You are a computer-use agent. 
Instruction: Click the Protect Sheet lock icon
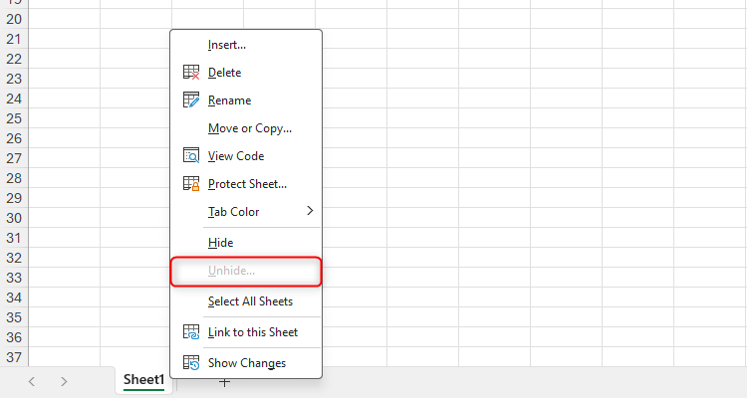click(x=191, y=184)
